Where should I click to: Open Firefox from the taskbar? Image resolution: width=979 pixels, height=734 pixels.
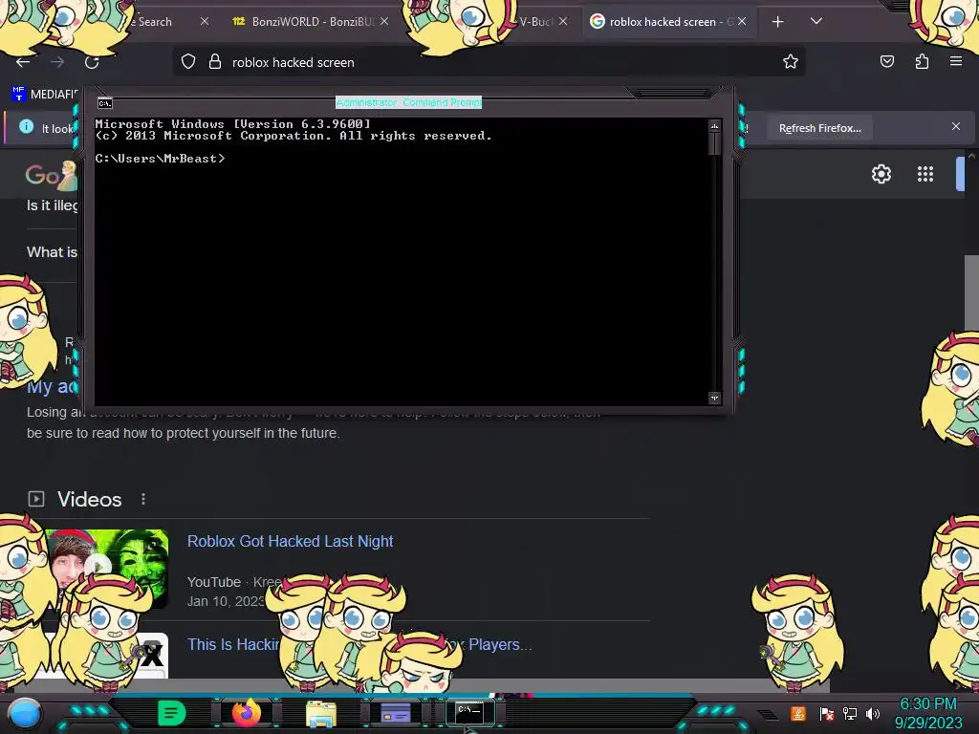point(246,712)
